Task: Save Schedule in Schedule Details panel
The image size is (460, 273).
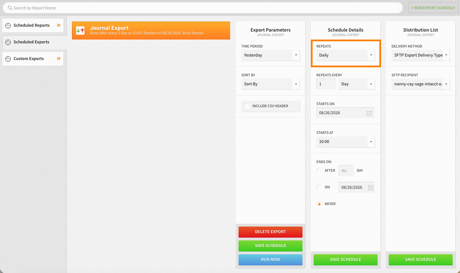Action: point(346,259)
